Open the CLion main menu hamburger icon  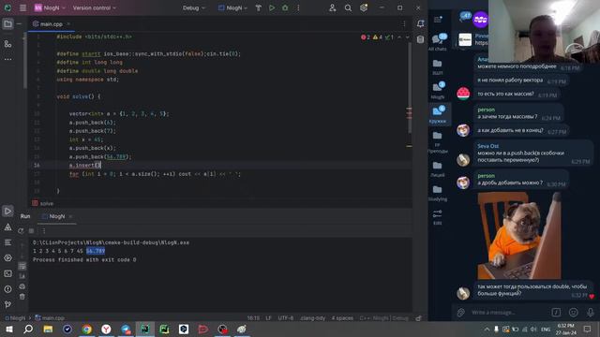click(x=22, y=7)
